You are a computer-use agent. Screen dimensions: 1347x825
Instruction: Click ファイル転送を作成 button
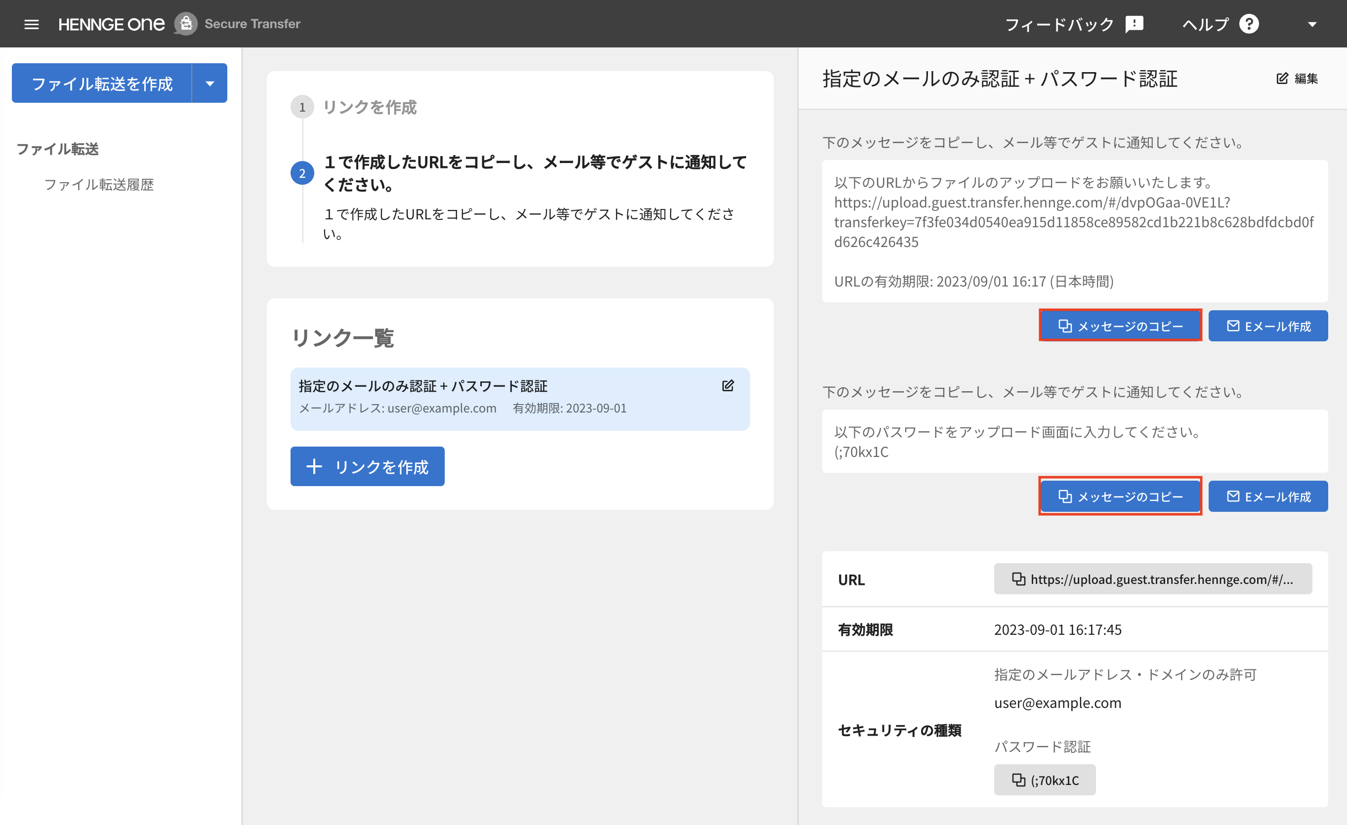click(x=102, y=83)
